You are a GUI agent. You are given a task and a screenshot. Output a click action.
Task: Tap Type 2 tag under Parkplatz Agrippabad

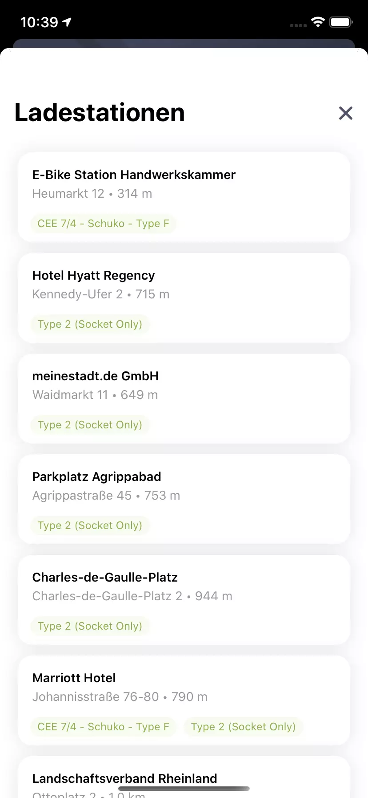[90, 525]
